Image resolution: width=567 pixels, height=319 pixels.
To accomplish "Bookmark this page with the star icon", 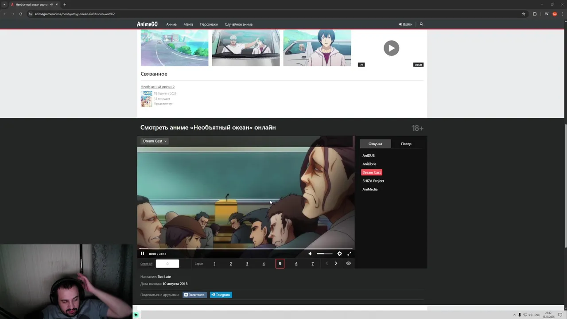I will (x=524, y=14).
